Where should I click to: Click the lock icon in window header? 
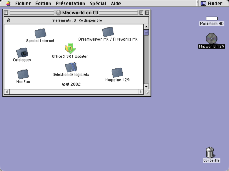9,20
